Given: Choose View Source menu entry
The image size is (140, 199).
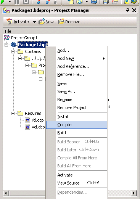Looking at the screenshot, I should pos(77,183).
